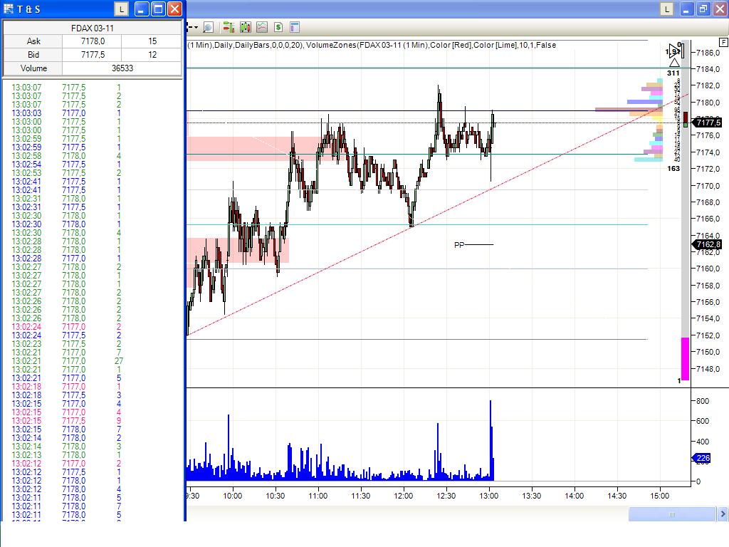Select the FDAX 03-11 header in the T&S panel
The width and height of the screenshot is (729, 547).
click(x=92, y=28)
